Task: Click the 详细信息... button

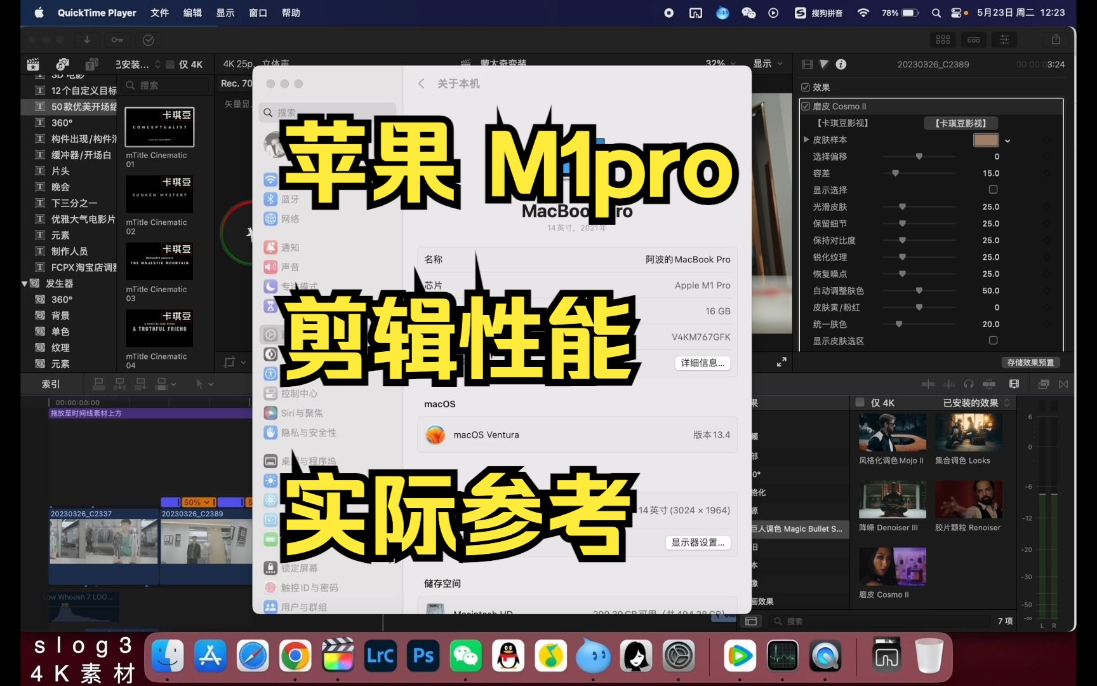Action: (x=702, y=363)
